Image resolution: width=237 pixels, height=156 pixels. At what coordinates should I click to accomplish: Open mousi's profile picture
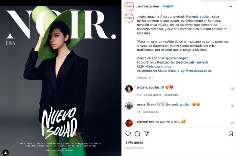(129, 106)
